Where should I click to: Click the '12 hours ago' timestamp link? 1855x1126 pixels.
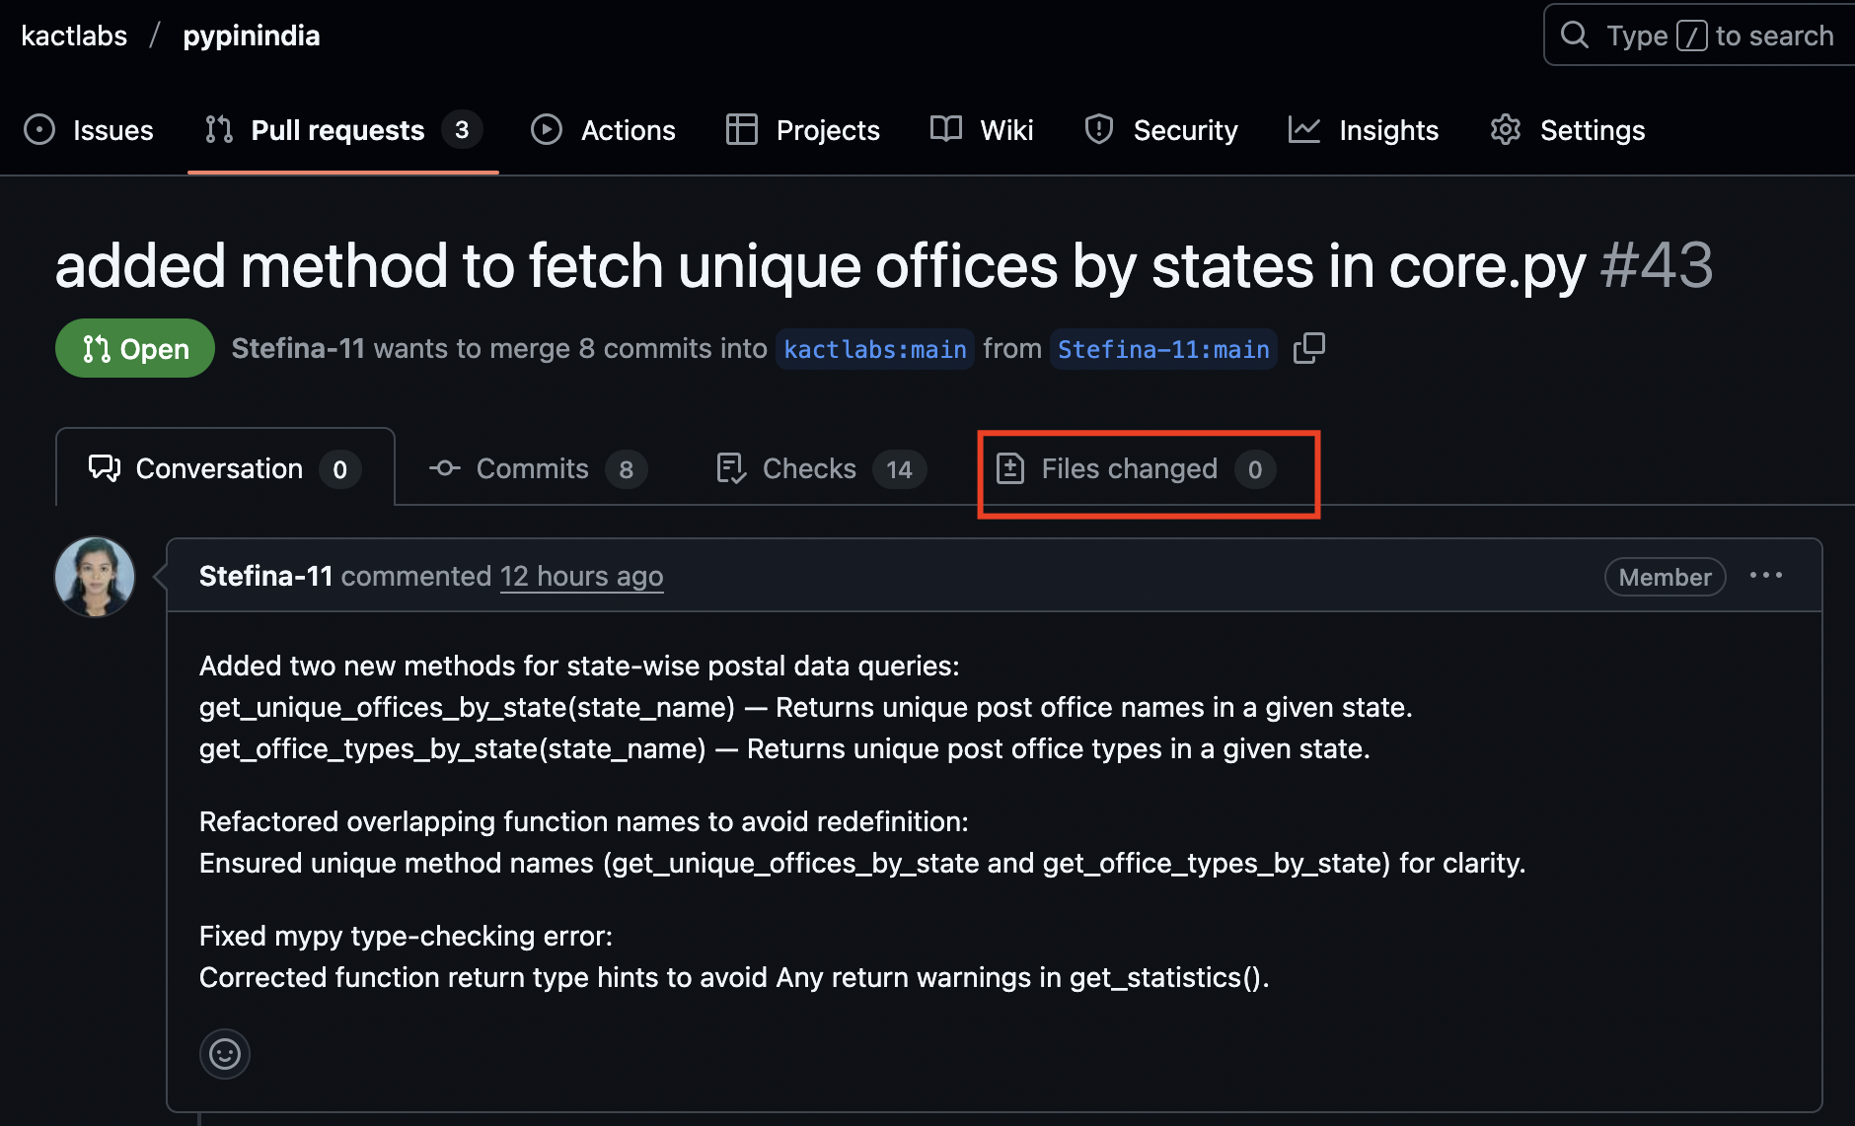click(x=581, y=576)
